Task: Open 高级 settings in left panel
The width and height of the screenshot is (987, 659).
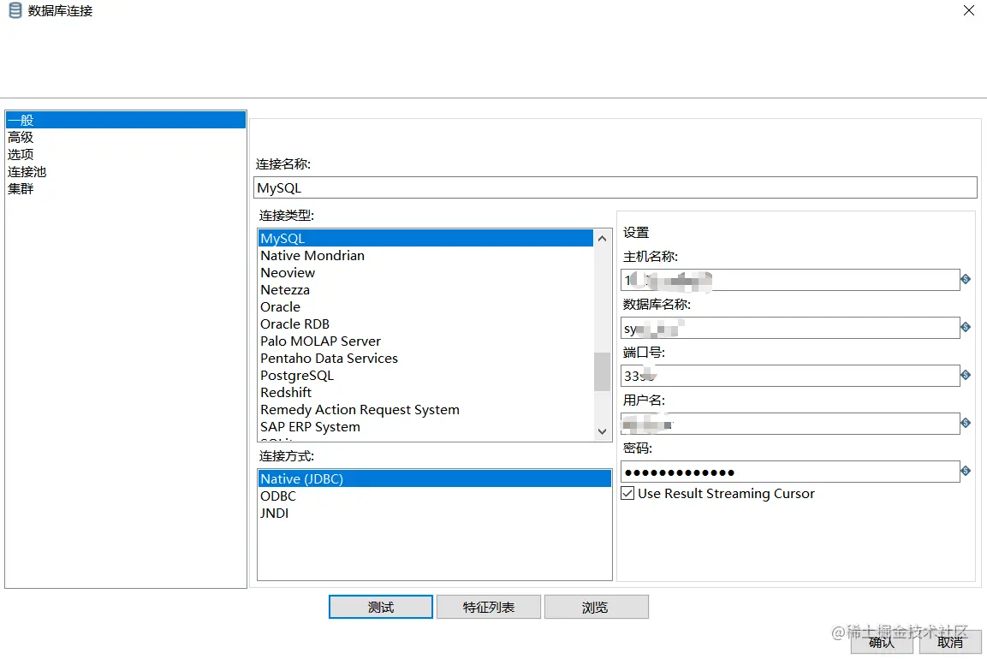Action: point(126,137)
